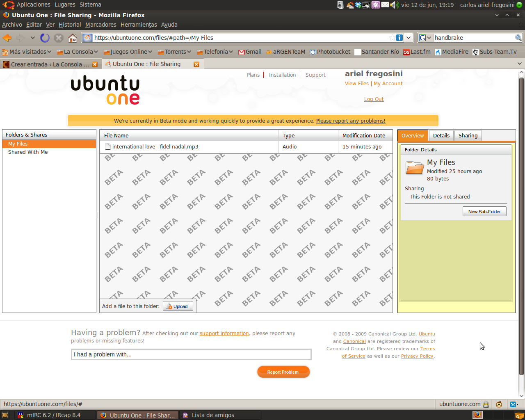This screenshot has height=420, width=525.
Task: Click the search magnifier icon
Action: pos(518,38)
